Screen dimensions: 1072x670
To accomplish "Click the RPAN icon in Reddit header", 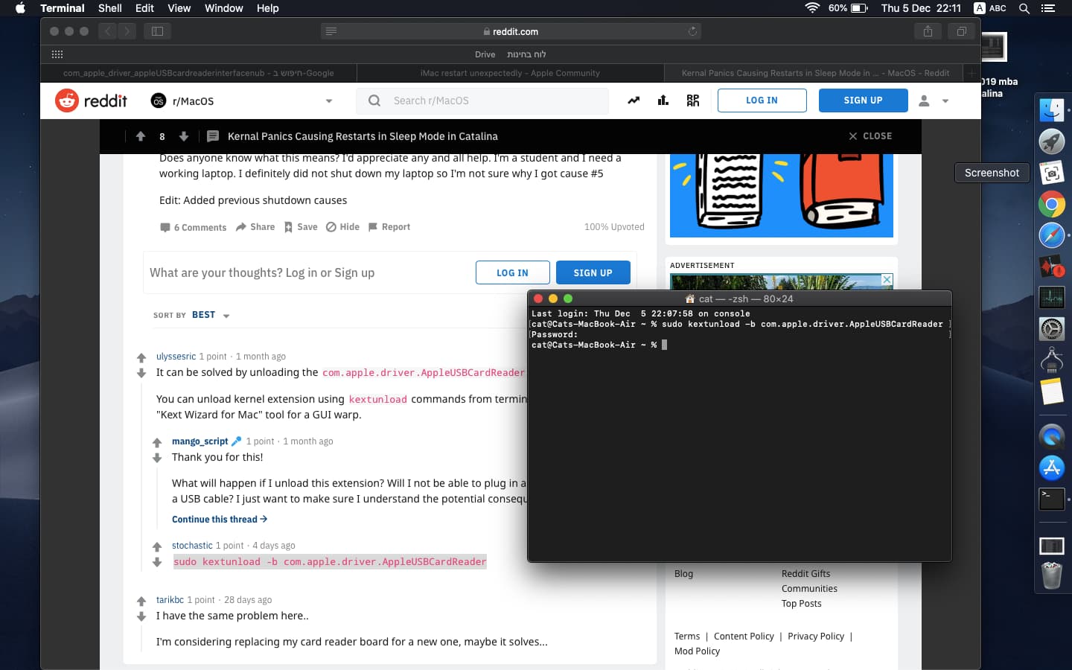I will 693,100.
